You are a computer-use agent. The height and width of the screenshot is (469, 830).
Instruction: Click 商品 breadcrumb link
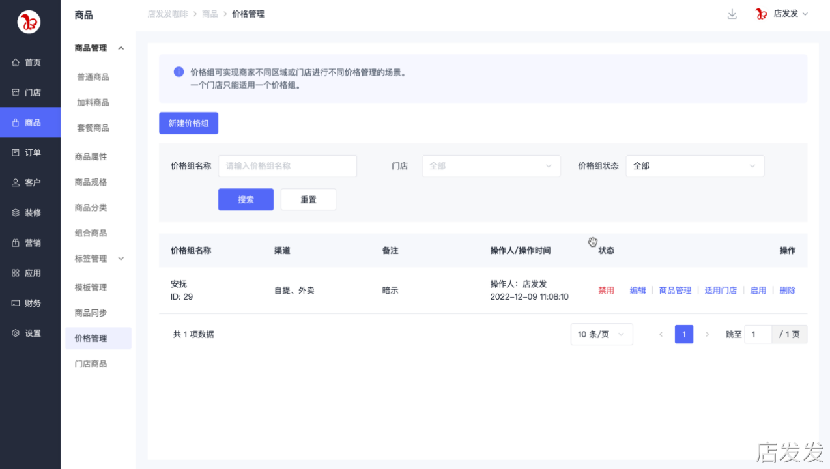pos(210,14)
